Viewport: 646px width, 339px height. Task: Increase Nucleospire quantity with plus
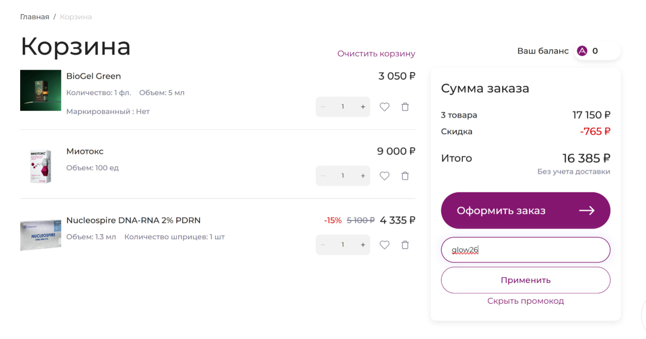coord(362,245)
